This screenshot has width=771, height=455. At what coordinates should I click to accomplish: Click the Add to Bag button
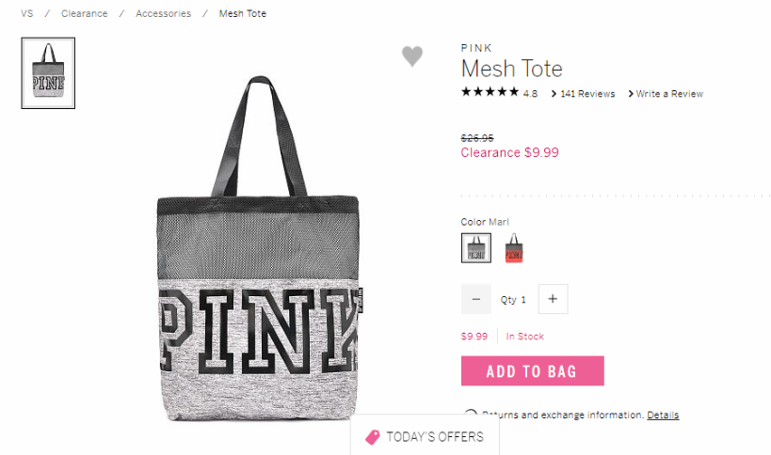(533, 371)
